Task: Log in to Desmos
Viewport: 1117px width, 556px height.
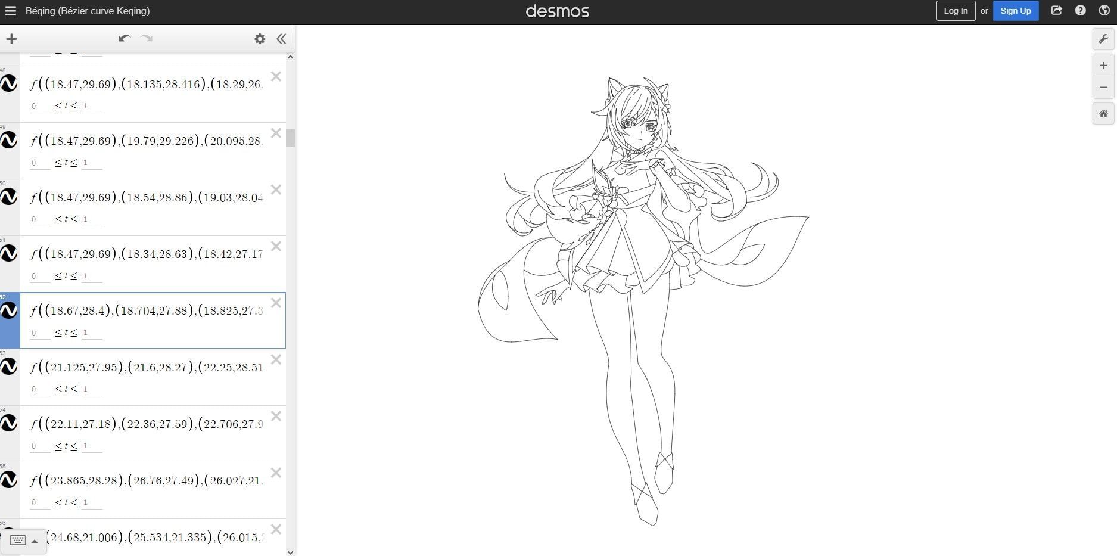Action: tap(956, 10)
